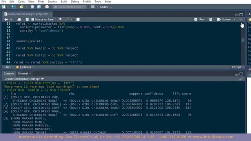Open the Session menu
This screenshot has height=141, width=251.
(x=52, y=2)
